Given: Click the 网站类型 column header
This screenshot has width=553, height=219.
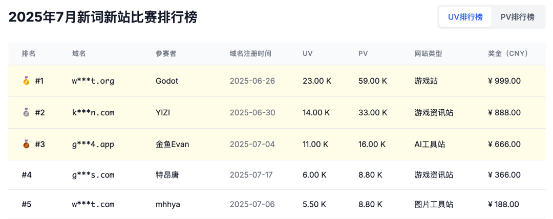Looking at the screenshot, I should pyautogui.click(x=428, y=54).
